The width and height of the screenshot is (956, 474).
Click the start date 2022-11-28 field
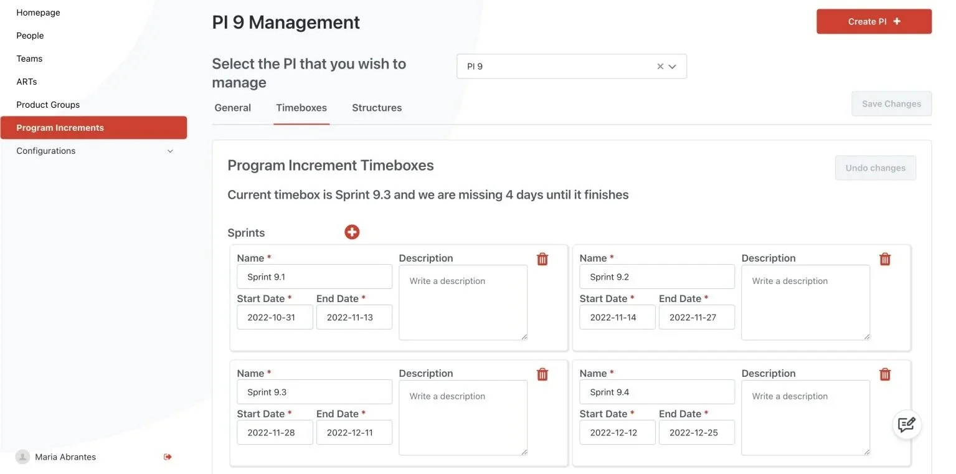tap(275, 432)
